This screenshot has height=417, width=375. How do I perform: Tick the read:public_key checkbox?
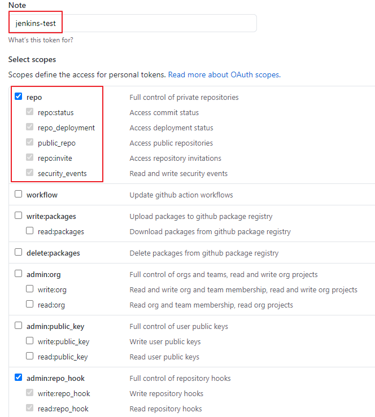[x=29, y=355]
